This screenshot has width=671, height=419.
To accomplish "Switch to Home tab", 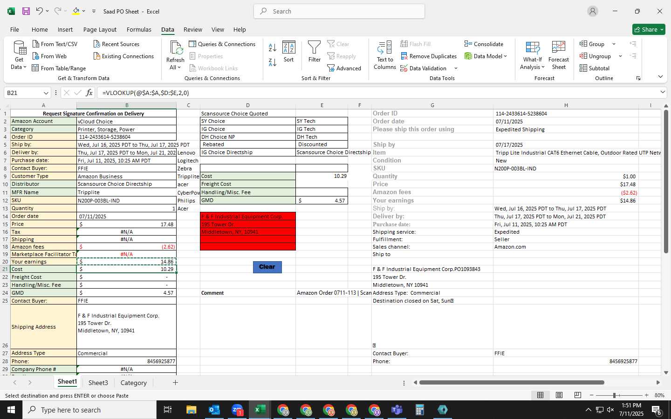I will [40, 29].
